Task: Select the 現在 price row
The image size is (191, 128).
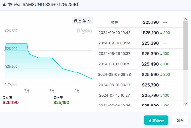Action: coord(140,22)
